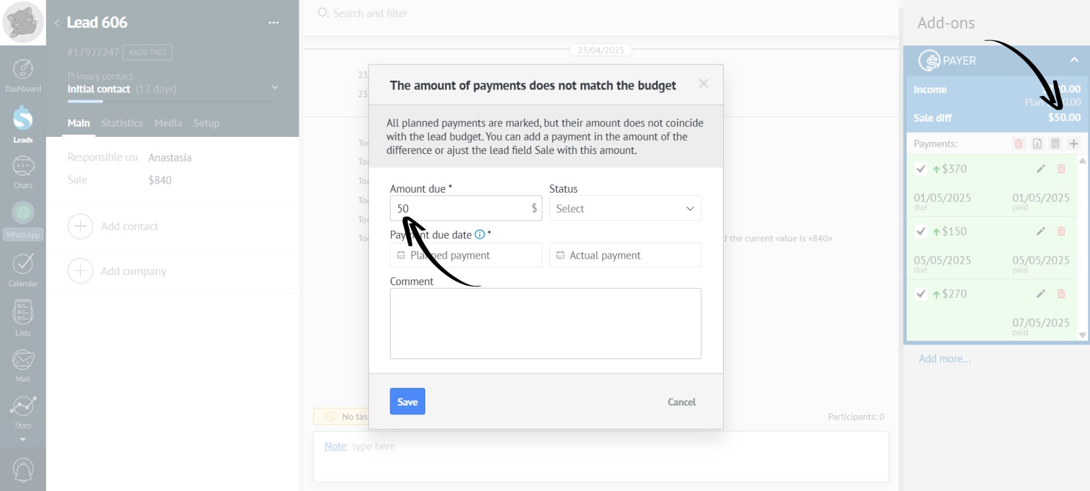
Task: Uncheck the $370 payment checkbox
Action: [x=921, y=169]
